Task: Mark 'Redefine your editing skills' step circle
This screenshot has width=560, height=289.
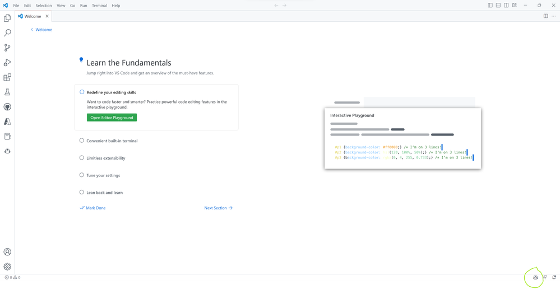Action: 82,92
